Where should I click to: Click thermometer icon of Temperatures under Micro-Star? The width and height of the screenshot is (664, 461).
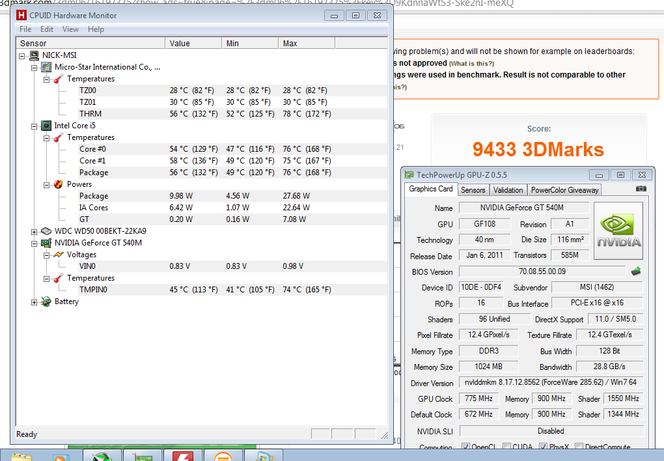click(x=59, y=79)
